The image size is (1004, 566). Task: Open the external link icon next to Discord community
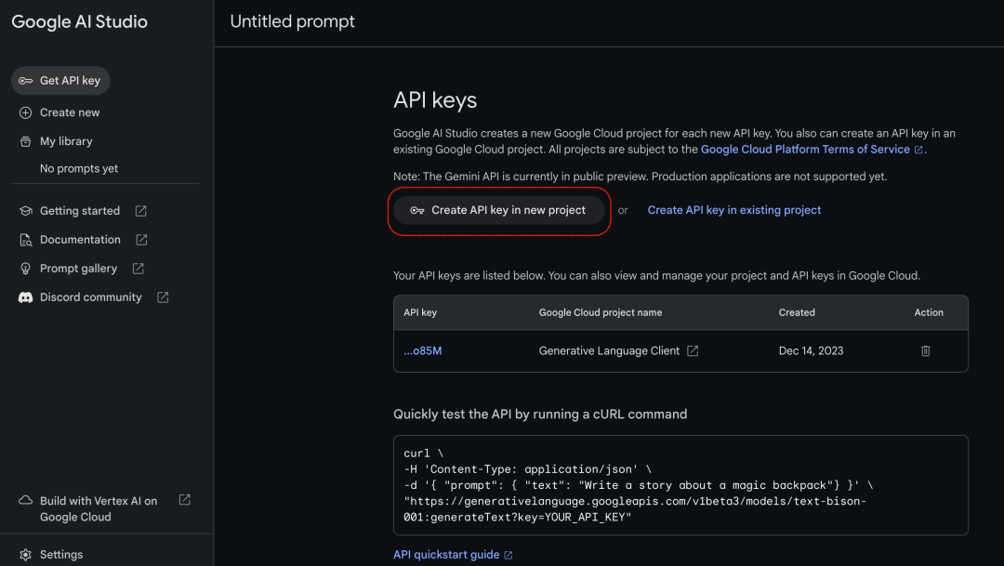coord(163,297)
